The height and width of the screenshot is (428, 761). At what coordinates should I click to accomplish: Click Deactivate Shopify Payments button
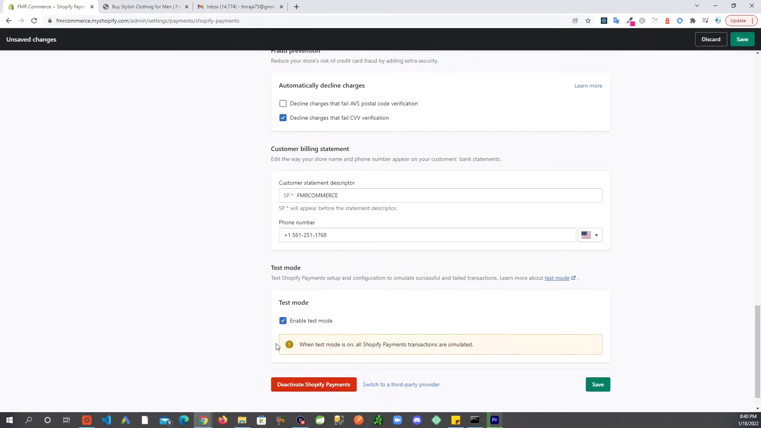tap(314, 384)
